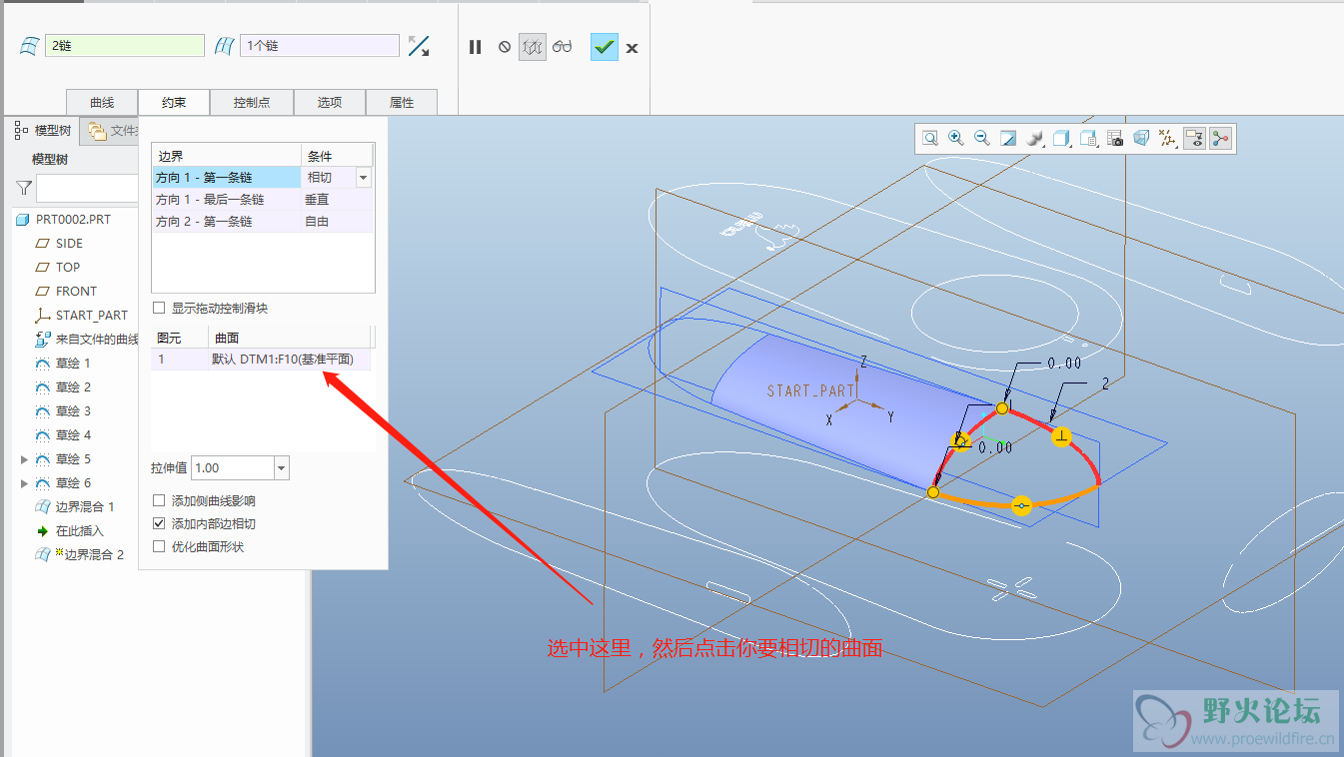The width and height of the screenshot is (1344, 757).
Task: Switch to the 选项 tab
Action: click(x=330, y=102)
